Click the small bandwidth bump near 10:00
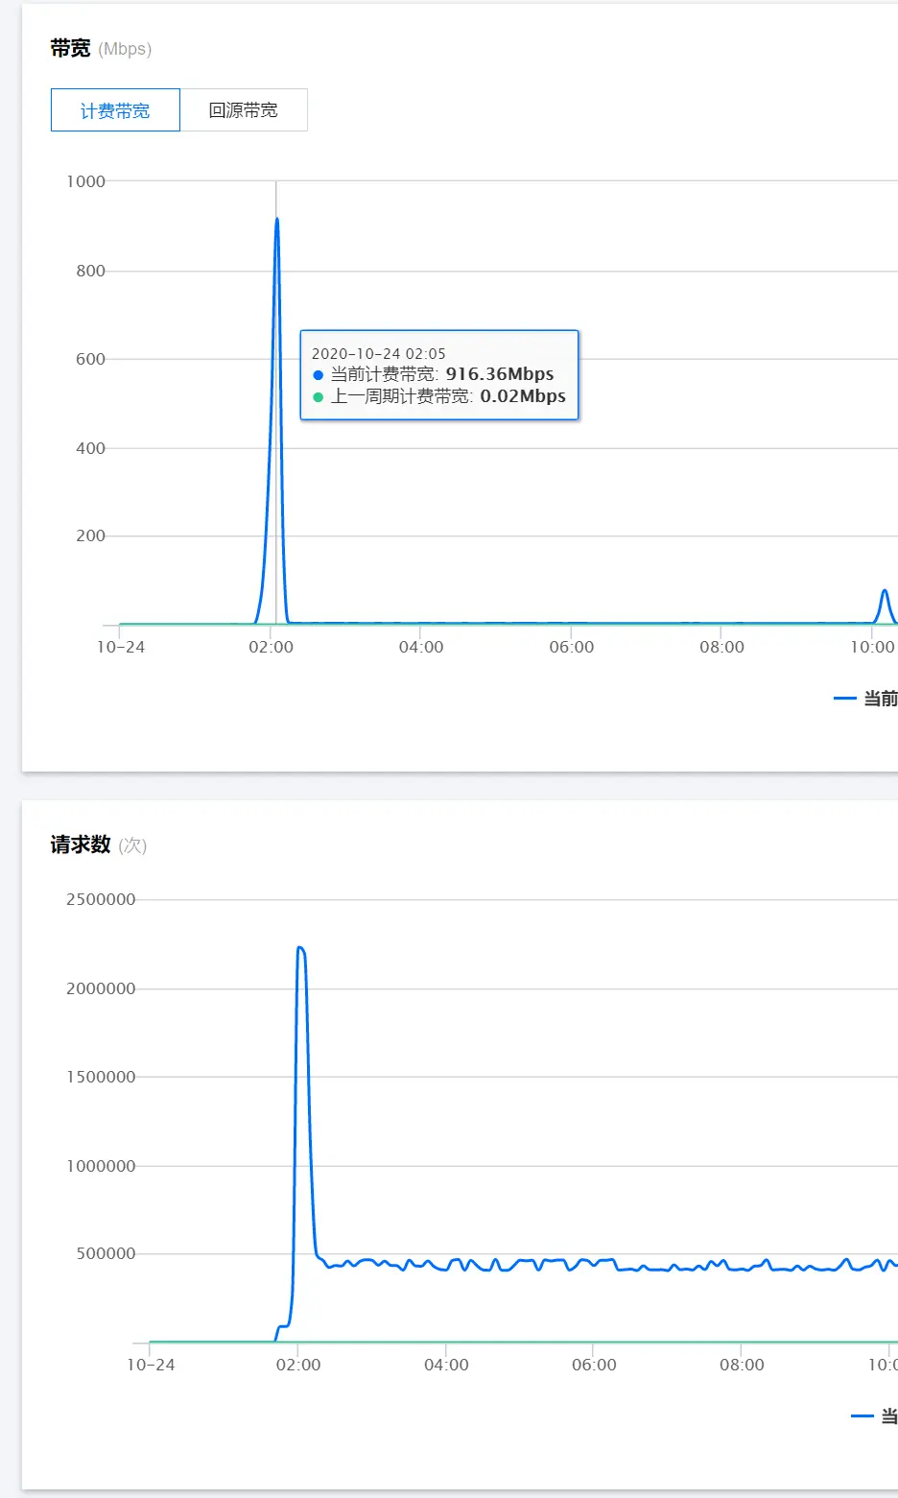This screenshot has width=898, height=1498. (x=884, y=591)
